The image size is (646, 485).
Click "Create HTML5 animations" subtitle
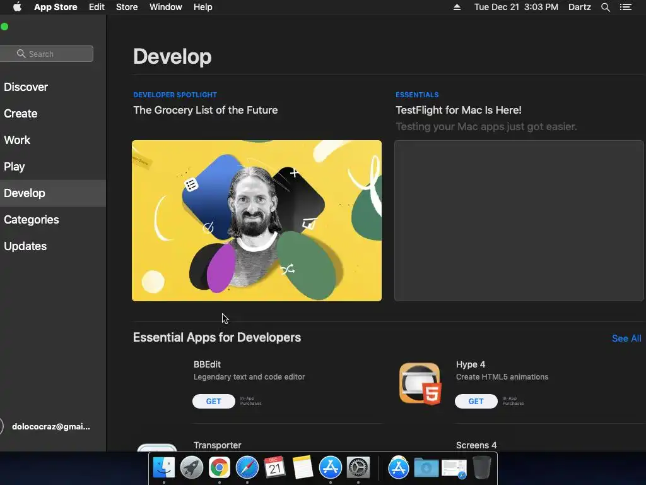pyautogui.click(x=502, y=377)
